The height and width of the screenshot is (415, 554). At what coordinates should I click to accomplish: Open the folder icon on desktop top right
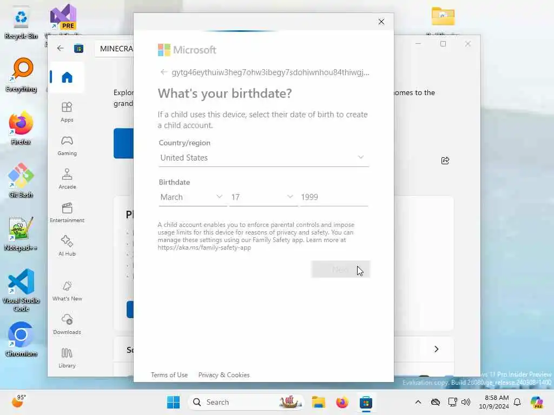[443, 17]
